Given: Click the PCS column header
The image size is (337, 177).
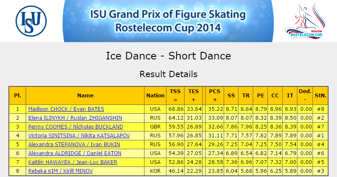Looking at the screenshot, I should (215, 96).
